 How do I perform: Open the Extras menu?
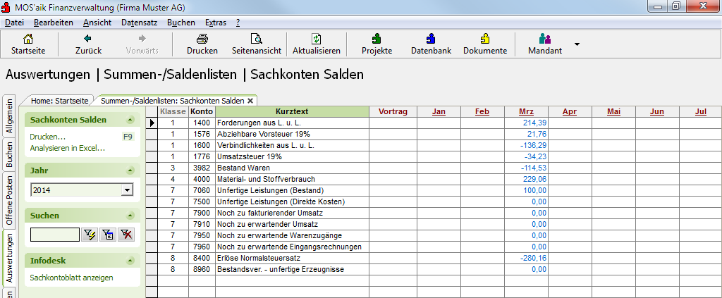[216, 23]
